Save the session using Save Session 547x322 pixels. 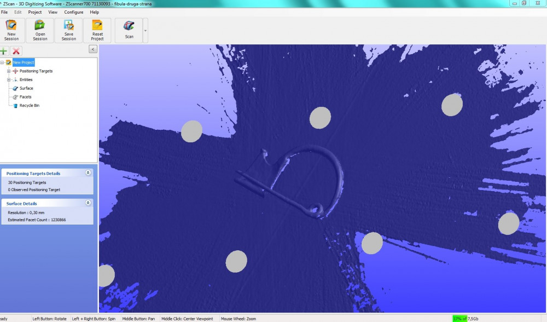click(x=69, y=30)
